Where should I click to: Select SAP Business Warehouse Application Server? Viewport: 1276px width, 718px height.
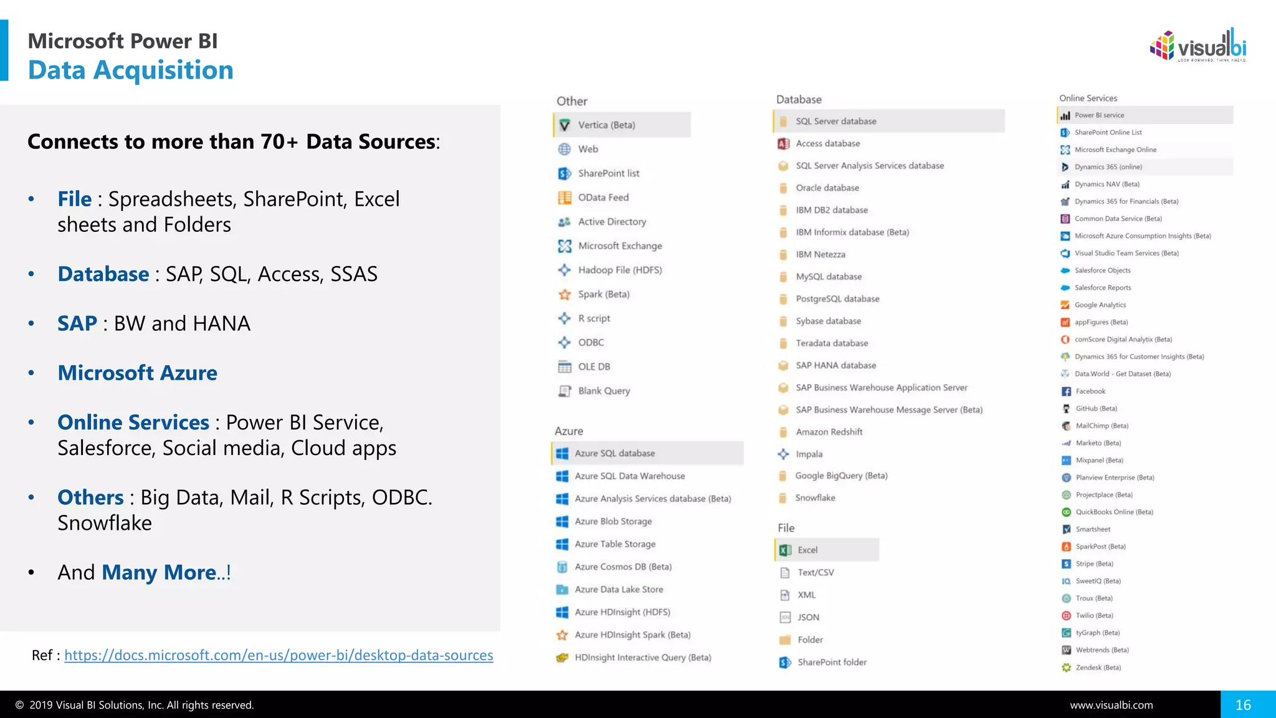click(x=874, y=388)
